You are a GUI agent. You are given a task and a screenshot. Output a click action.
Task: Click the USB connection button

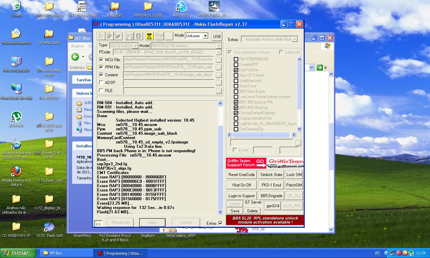[217, 36]
